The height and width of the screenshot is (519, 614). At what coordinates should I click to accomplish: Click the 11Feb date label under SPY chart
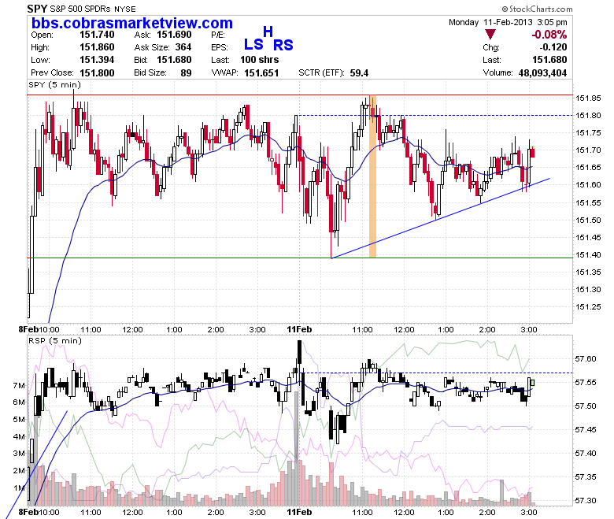(299, 329)
